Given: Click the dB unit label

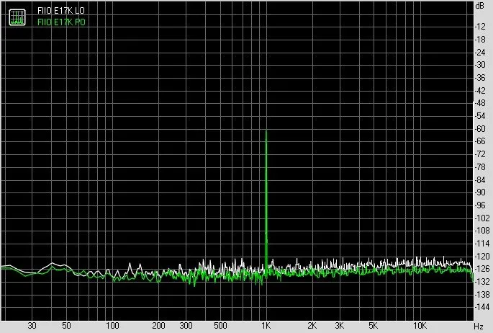Looking at the screenshot, I should tap(480, 6).
